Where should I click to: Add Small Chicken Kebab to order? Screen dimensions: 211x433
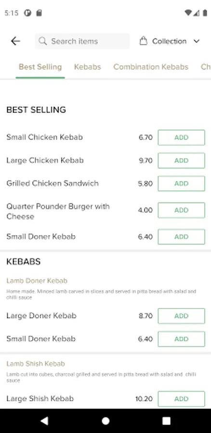(182, 138)
